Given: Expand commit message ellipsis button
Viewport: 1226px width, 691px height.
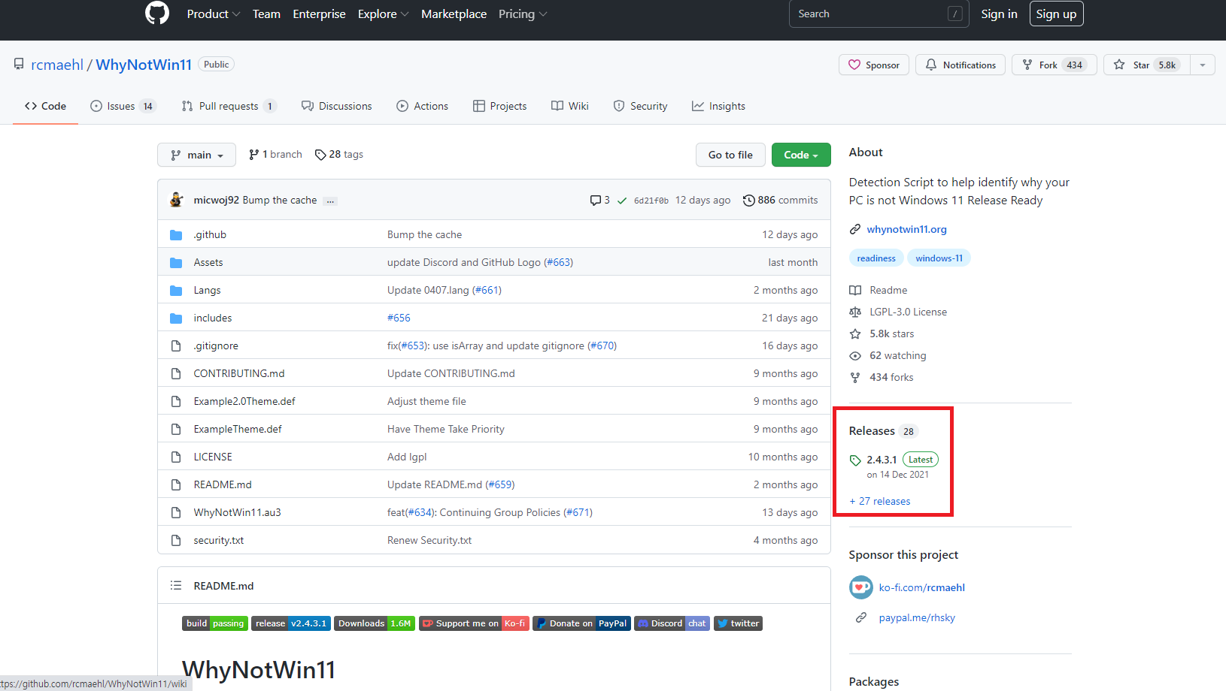Looking at the screenshot, I should tap(330, 201).
